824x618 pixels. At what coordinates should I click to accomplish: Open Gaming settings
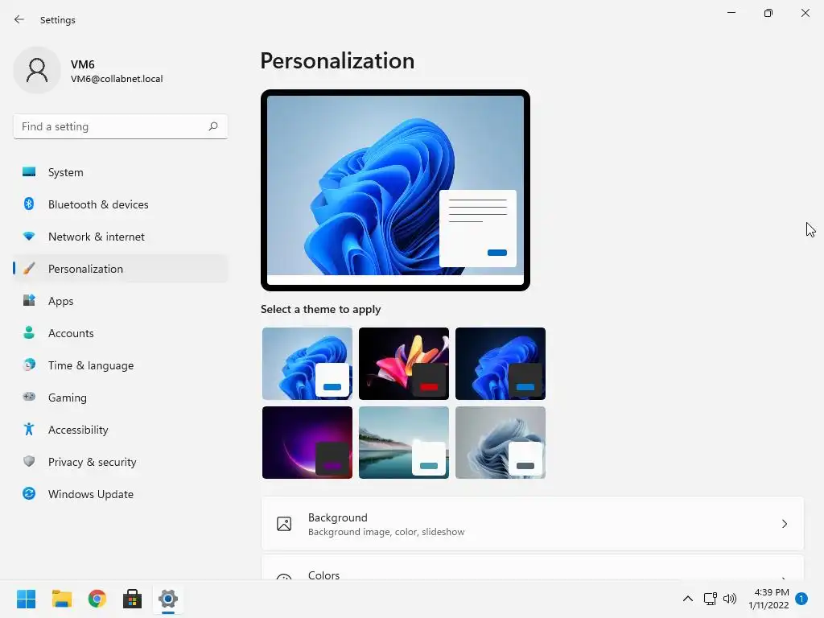click(x=121, y=397)
